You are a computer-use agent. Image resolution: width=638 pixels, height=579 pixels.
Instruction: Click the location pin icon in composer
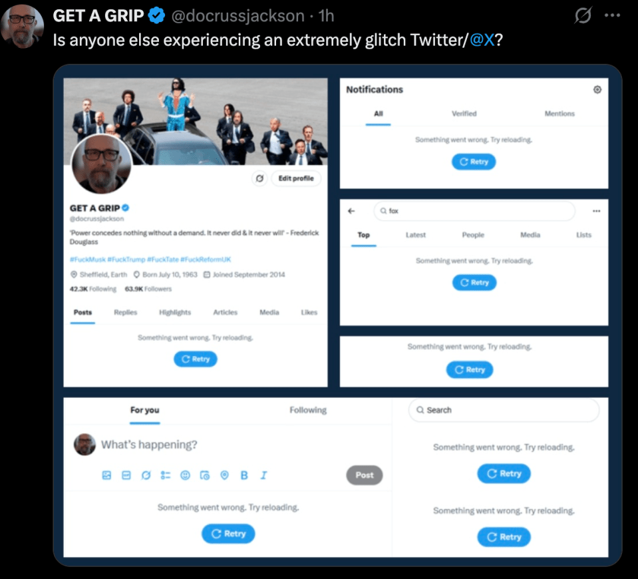[224, 475]
